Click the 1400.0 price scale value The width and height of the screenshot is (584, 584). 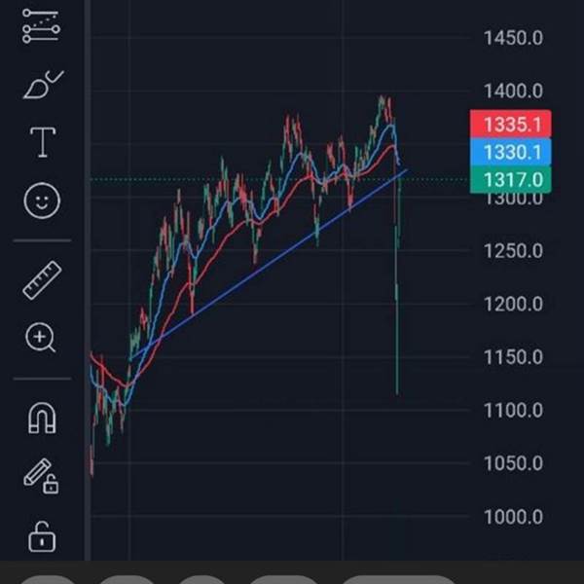click(513, 91)
